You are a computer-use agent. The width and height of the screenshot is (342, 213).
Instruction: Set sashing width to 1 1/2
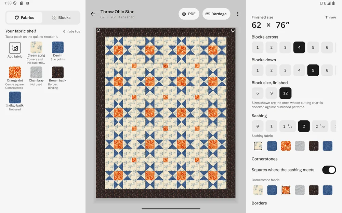288,126
